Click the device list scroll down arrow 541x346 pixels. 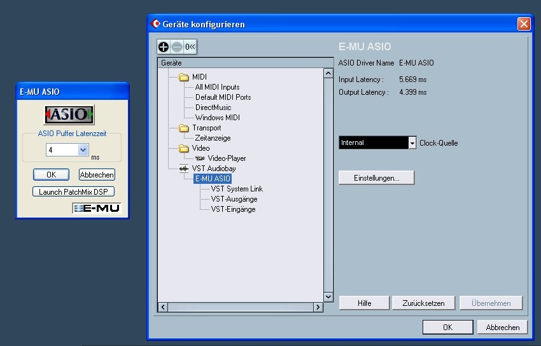pos(328,297)
